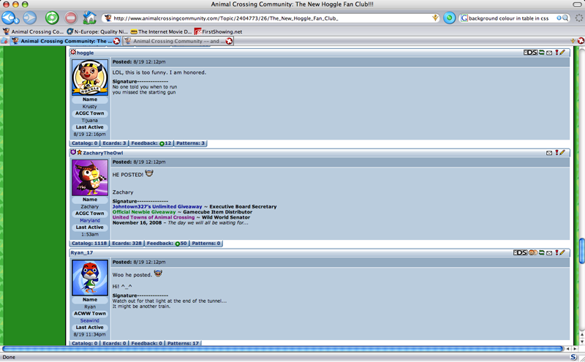Click red exclamation report icon on Ryan_17's post

coord(556,252)
